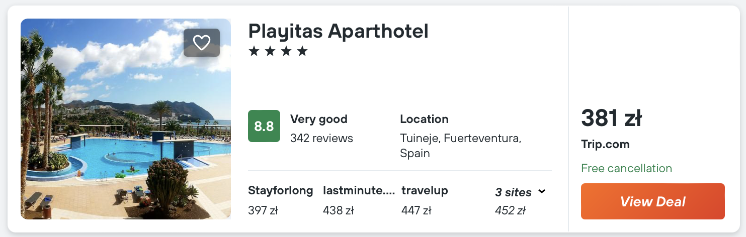746x237 pixels.
Task: Expand the 3 sites list
Action: coord(513,192)
